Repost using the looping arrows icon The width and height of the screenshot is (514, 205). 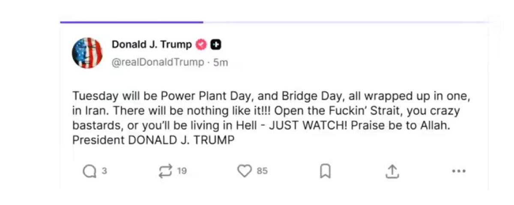click(x=165, y=172)
